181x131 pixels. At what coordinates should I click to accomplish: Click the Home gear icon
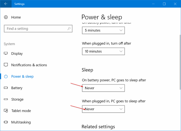click(6, 17)
